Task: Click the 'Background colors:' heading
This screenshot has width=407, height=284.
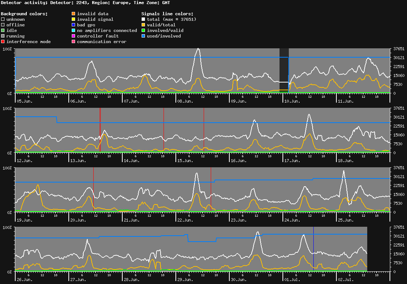Action: coord(25,14)
